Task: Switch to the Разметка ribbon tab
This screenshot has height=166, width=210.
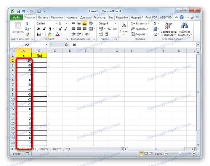Action: point(57,18)
